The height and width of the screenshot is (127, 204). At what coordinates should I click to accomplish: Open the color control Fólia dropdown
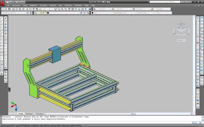click(111, 13)
